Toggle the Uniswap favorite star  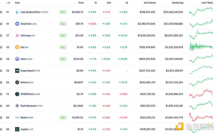pos(1,35)
